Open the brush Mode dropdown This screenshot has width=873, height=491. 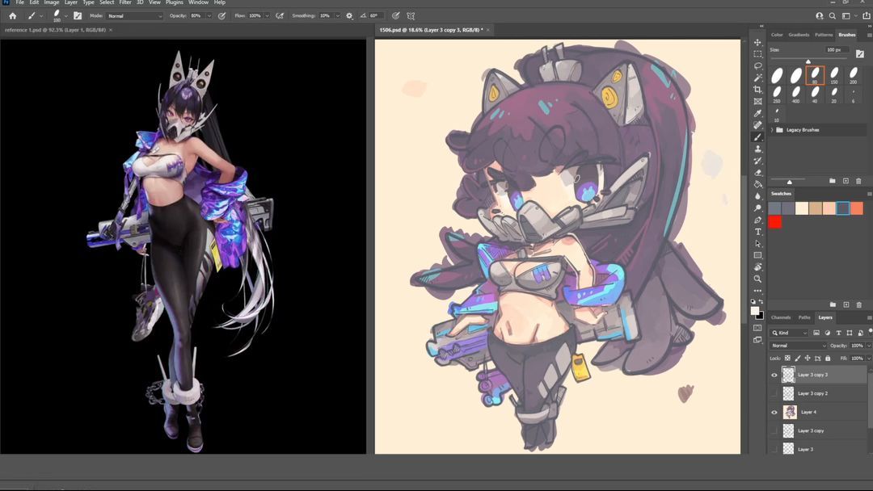[135, 16]
